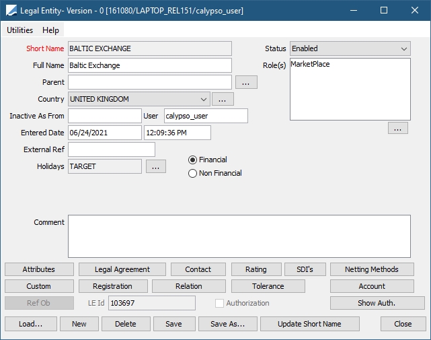Minimize the Legal Entity window

pyautogui.click(x=354, y=11)
